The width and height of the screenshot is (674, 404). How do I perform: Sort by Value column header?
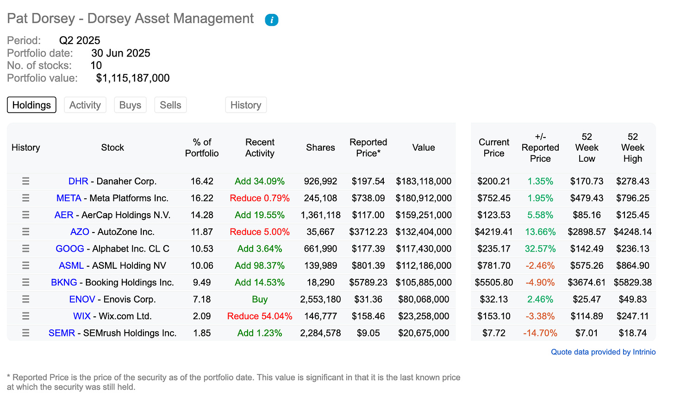(x=424, y=148)
